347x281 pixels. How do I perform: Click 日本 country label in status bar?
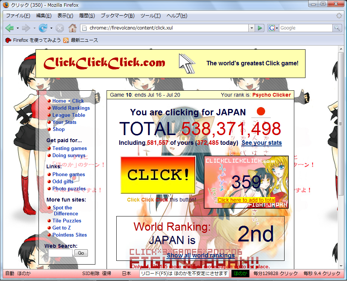click(x=127, y=274)
